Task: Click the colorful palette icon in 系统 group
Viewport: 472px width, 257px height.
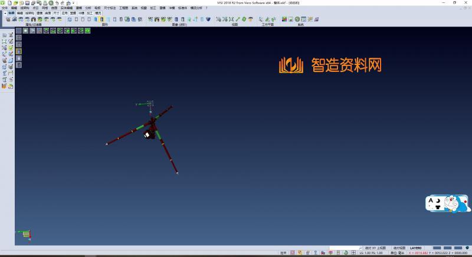Action: [x=284, y=19]
